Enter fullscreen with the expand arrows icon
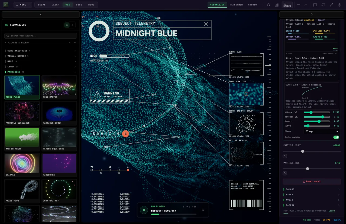This screenshot has height=224, width=346. (331, 5)
